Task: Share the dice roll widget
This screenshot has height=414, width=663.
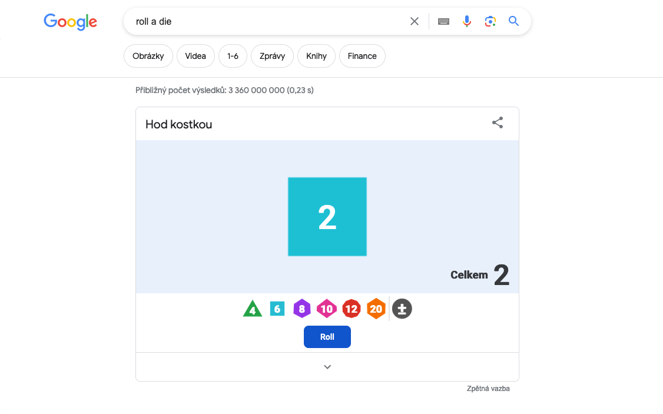Action: pyautogui.click(x=498, y=122)
